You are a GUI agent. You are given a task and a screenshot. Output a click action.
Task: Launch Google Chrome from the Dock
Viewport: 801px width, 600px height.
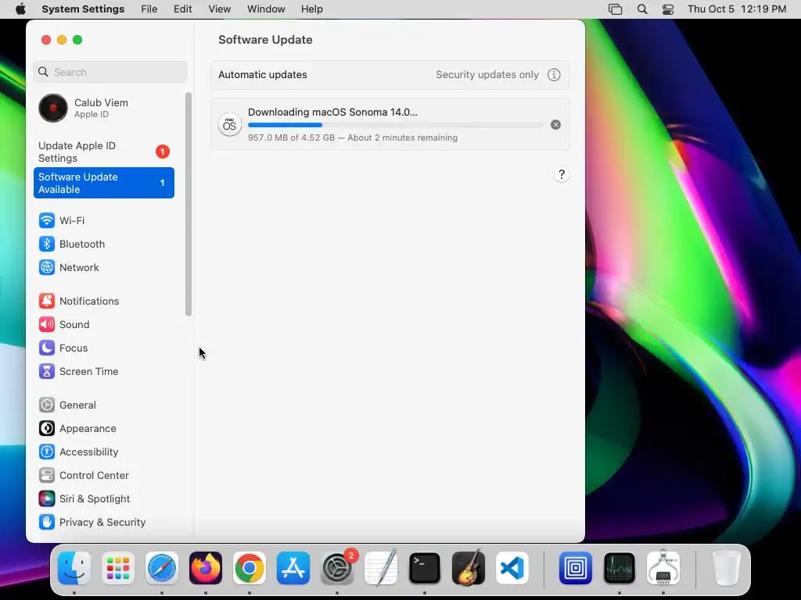point(250,568)
